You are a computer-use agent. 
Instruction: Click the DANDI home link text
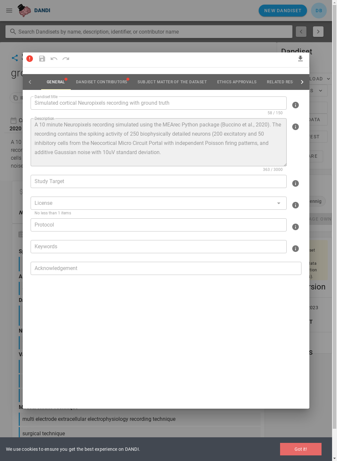(42, 11)
